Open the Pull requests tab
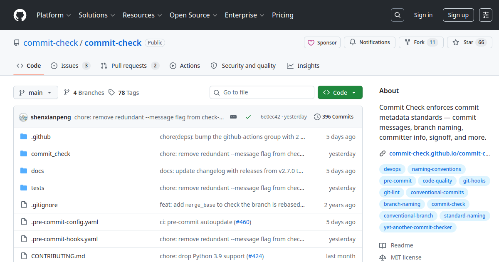The height and width of the screenshot is (262, 499). [x=130, y=66]
